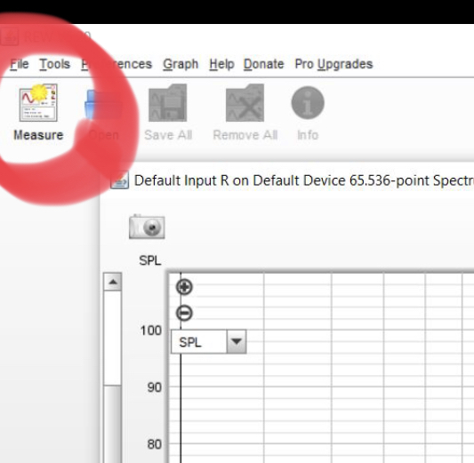The image size is (474, 463).
Task: Click the 80 axis label
Action: (155, 444)
